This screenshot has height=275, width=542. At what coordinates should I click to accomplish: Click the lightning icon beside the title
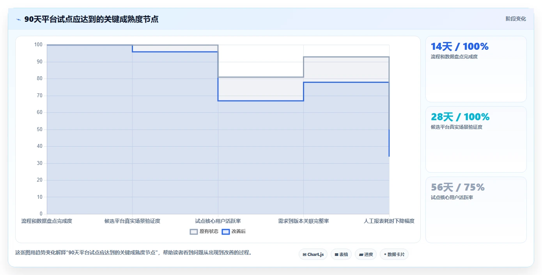pos(19,19)
